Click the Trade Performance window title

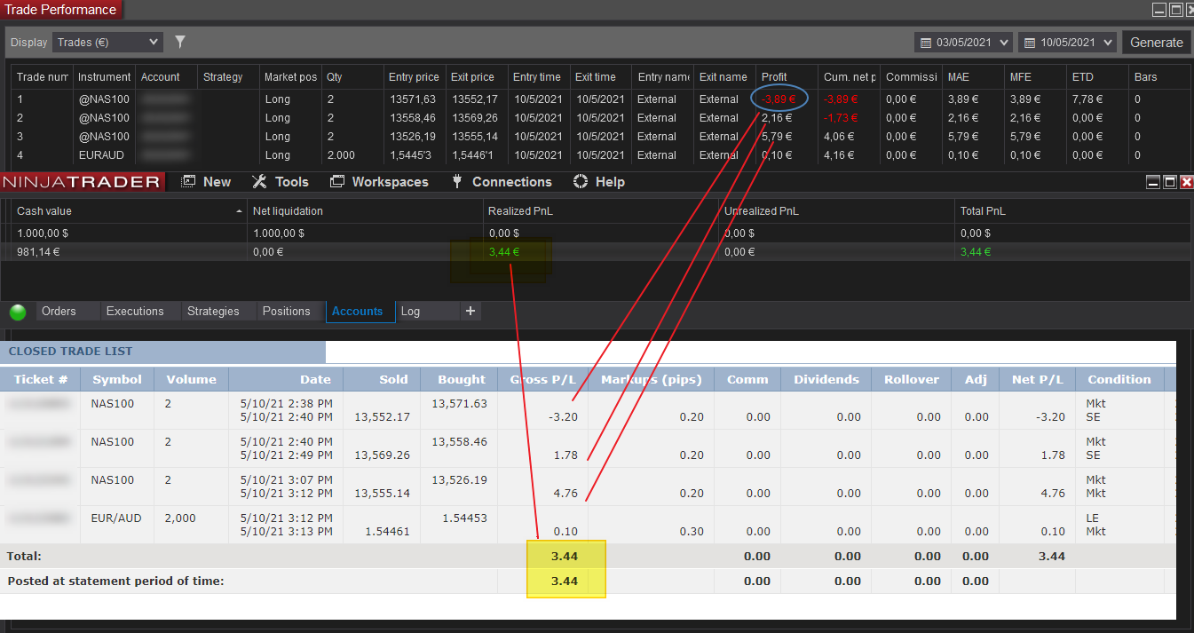coord(60,10)
